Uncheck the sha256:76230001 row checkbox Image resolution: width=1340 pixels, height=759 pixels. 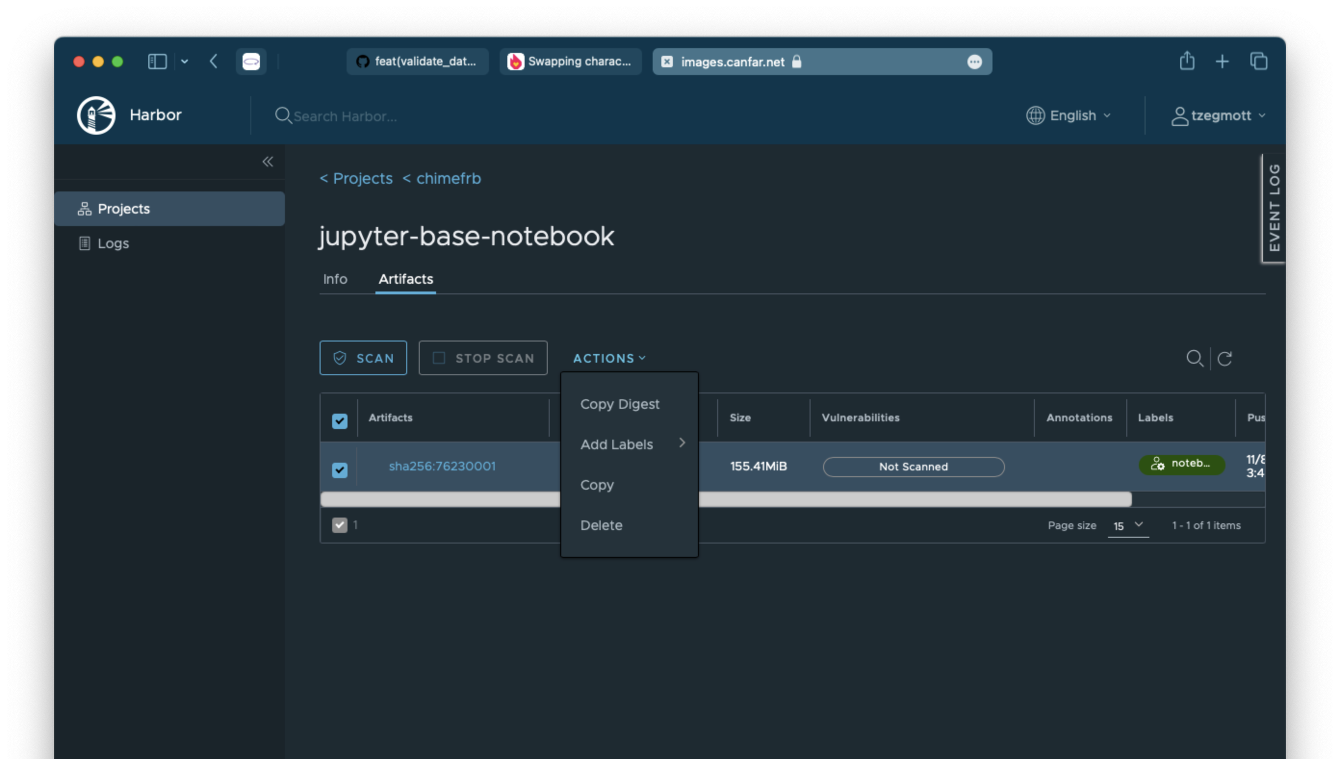pos(339,470)
